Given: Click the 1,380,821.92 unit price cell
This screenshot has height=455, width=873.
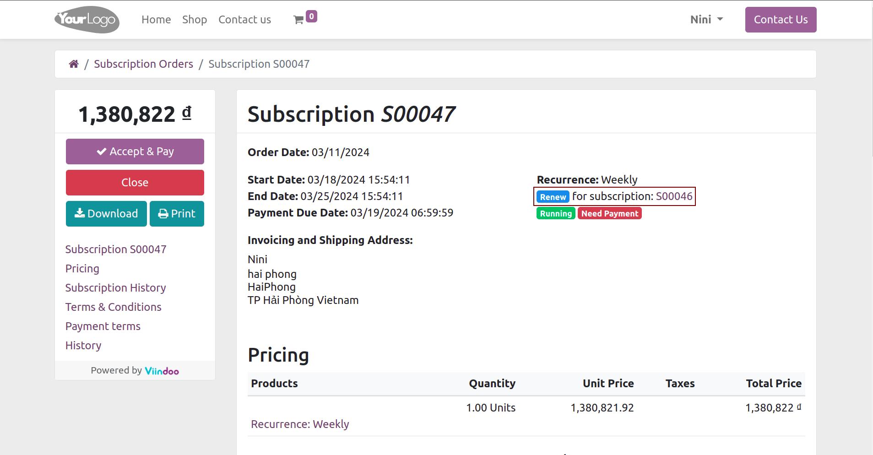Looking at the screenshot, I should tap(602, 408).
